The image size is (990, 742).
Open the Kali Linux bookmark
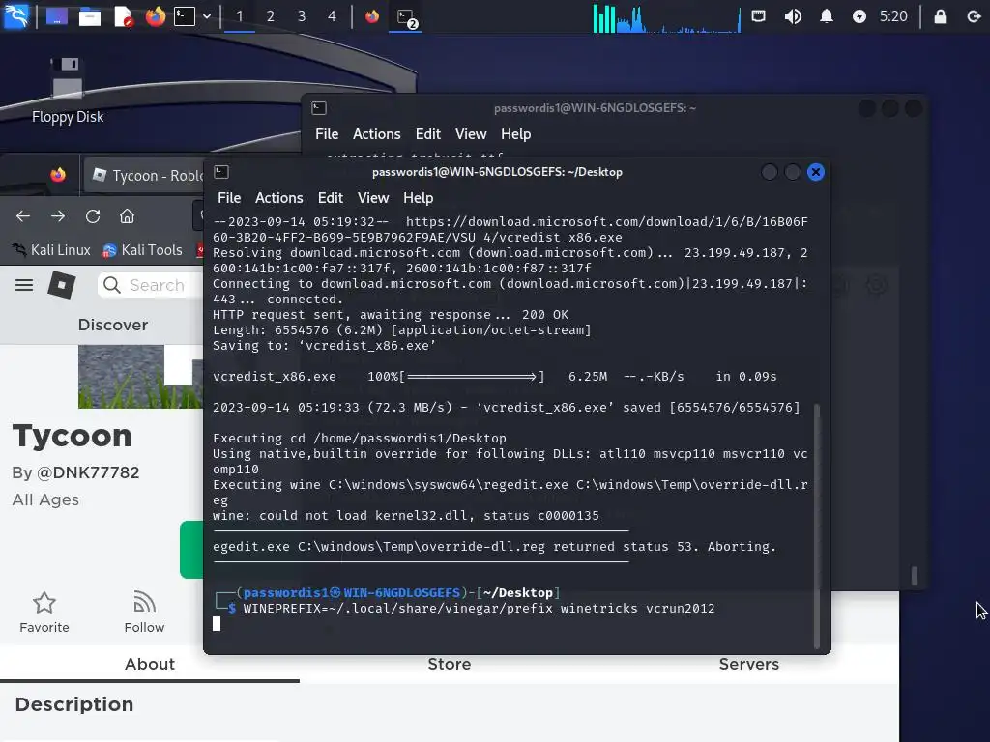coord(52,250)
